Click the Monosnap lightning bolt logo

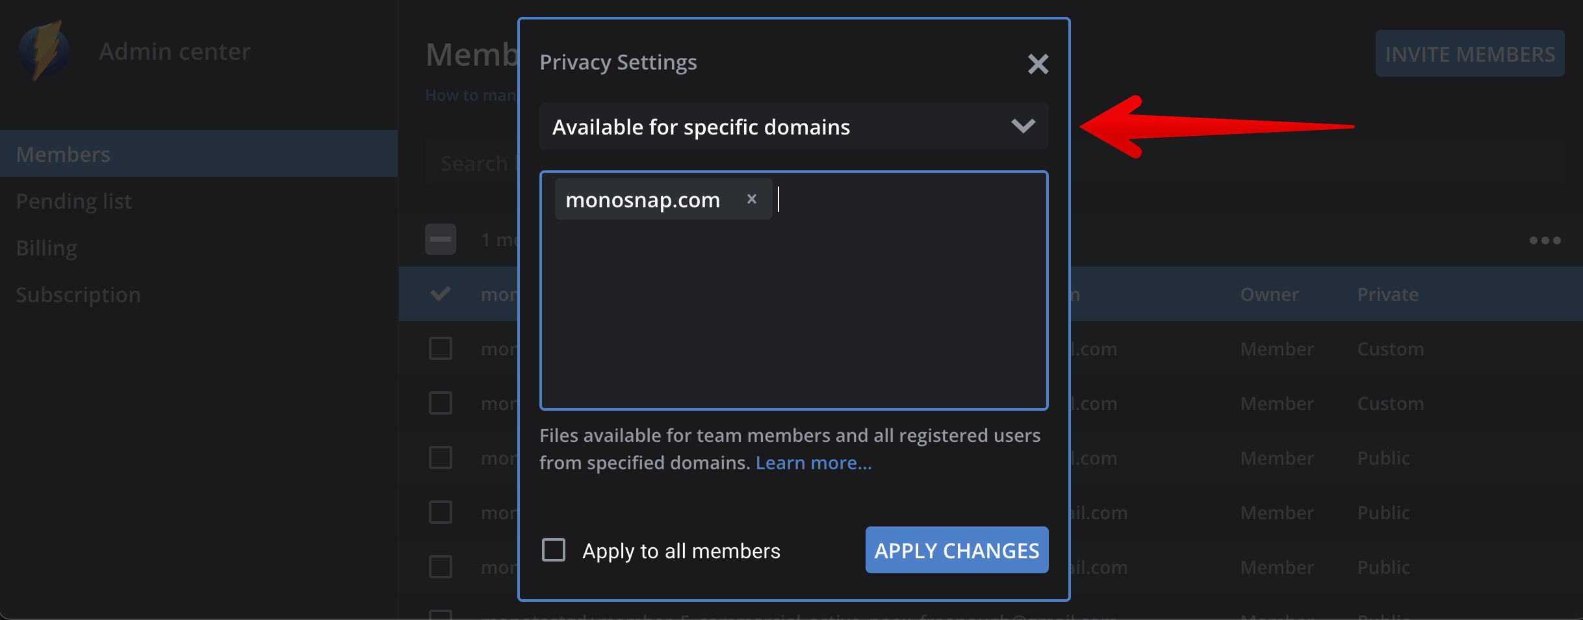click(44, 51)
